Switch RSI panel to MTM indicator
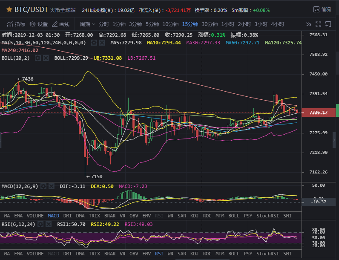This screenshot has height=260, width=339. point(220,254)
